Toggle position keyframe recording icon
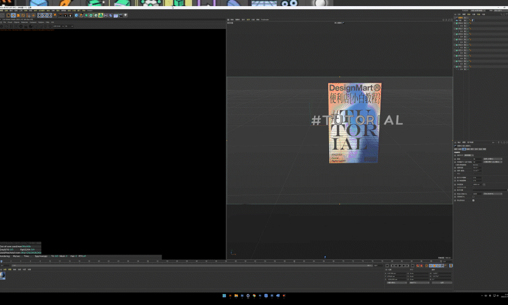 pyautogui.click(x=431, y=266)
